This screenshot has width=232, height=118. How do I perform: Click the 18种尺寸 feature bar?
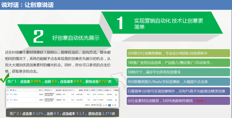click(x=178, y=72)
